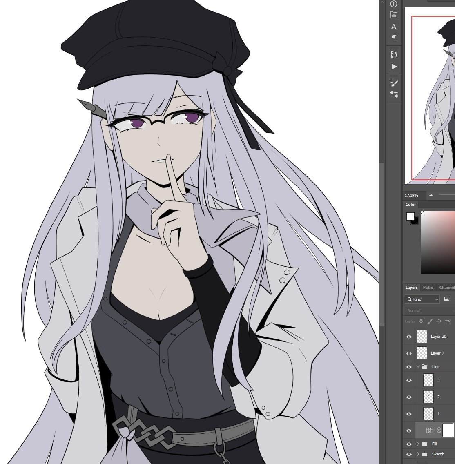Click the 'Sketch' group name
The height and width of the screenshot is (464, 455).
[438, 454]
